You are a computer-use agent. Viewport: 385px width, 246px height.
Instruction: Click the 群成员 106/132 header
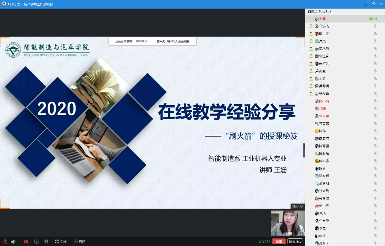coord(319,12)
